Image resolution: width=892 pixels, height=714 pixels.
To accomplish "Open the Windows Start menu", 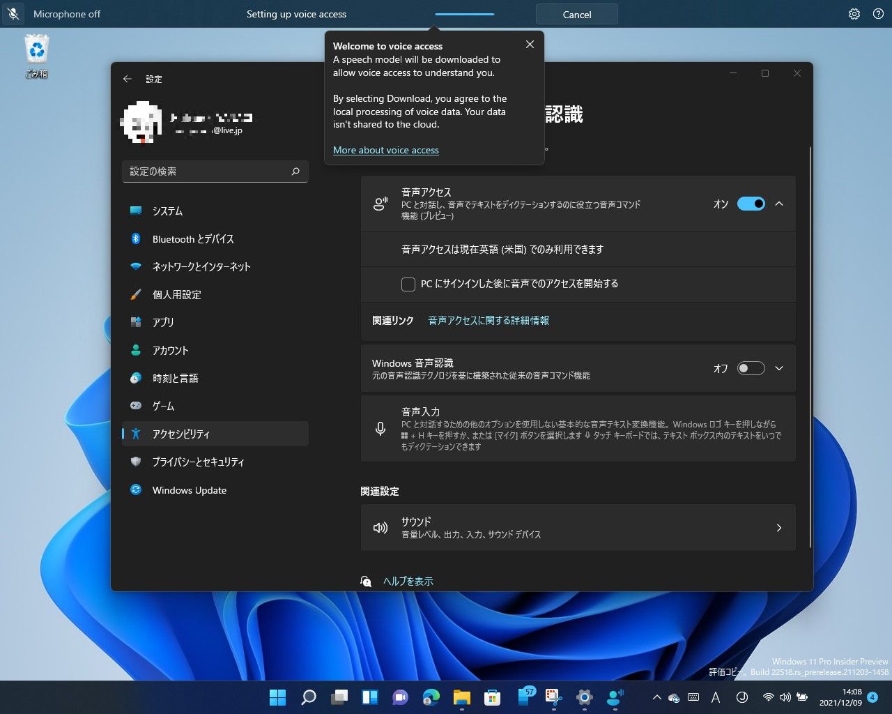I will 277,697.
